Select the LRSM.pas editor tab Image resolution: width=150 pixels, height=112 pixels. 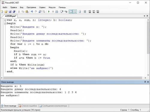coord(10,16)
